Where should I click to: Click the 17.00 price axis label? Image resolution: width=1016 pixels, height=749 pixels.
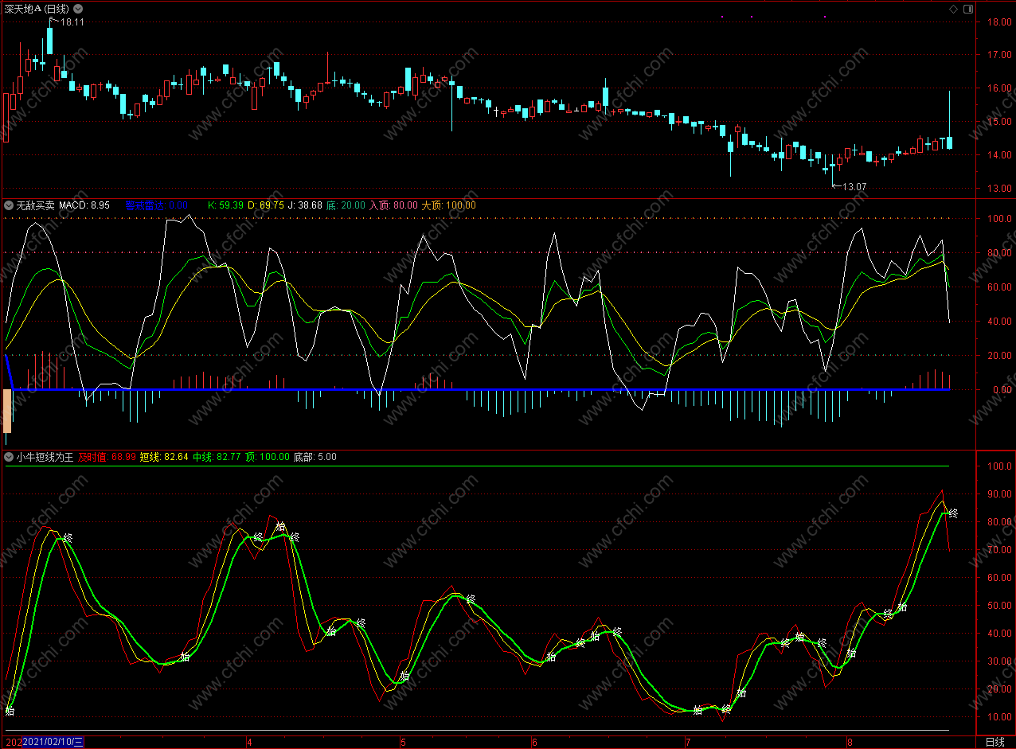(x=998, y=55)
